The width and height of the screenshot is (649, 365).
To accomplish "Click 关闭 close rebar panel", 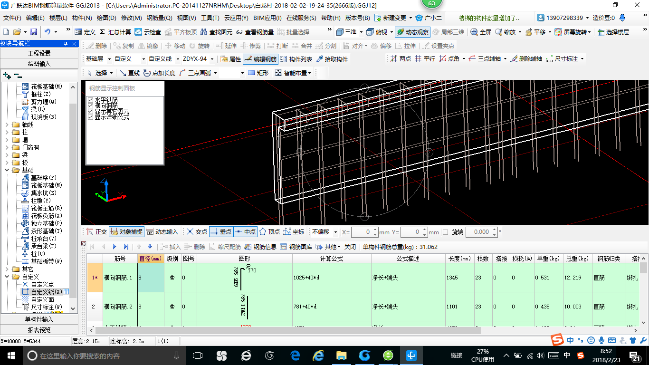I will (x=350, y=247).
